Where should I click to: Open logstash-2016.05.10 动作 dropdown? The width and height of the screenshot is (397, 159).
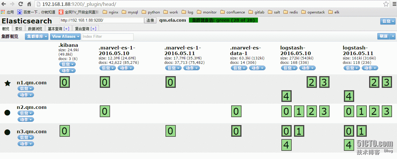[x=308, y=68]
